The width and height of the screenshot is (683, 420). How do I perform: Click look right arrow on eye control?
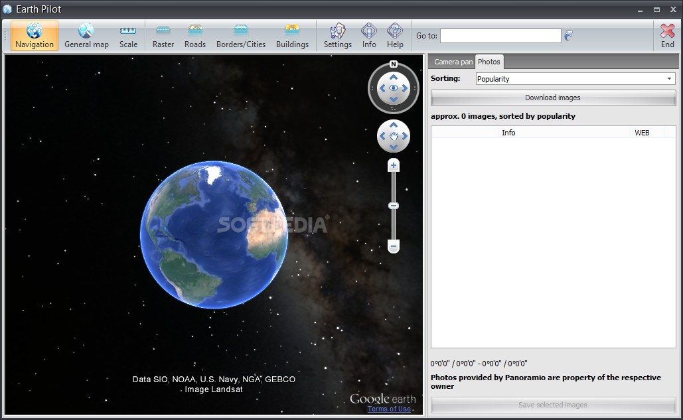pyautogui.click(x=405, y=88)
